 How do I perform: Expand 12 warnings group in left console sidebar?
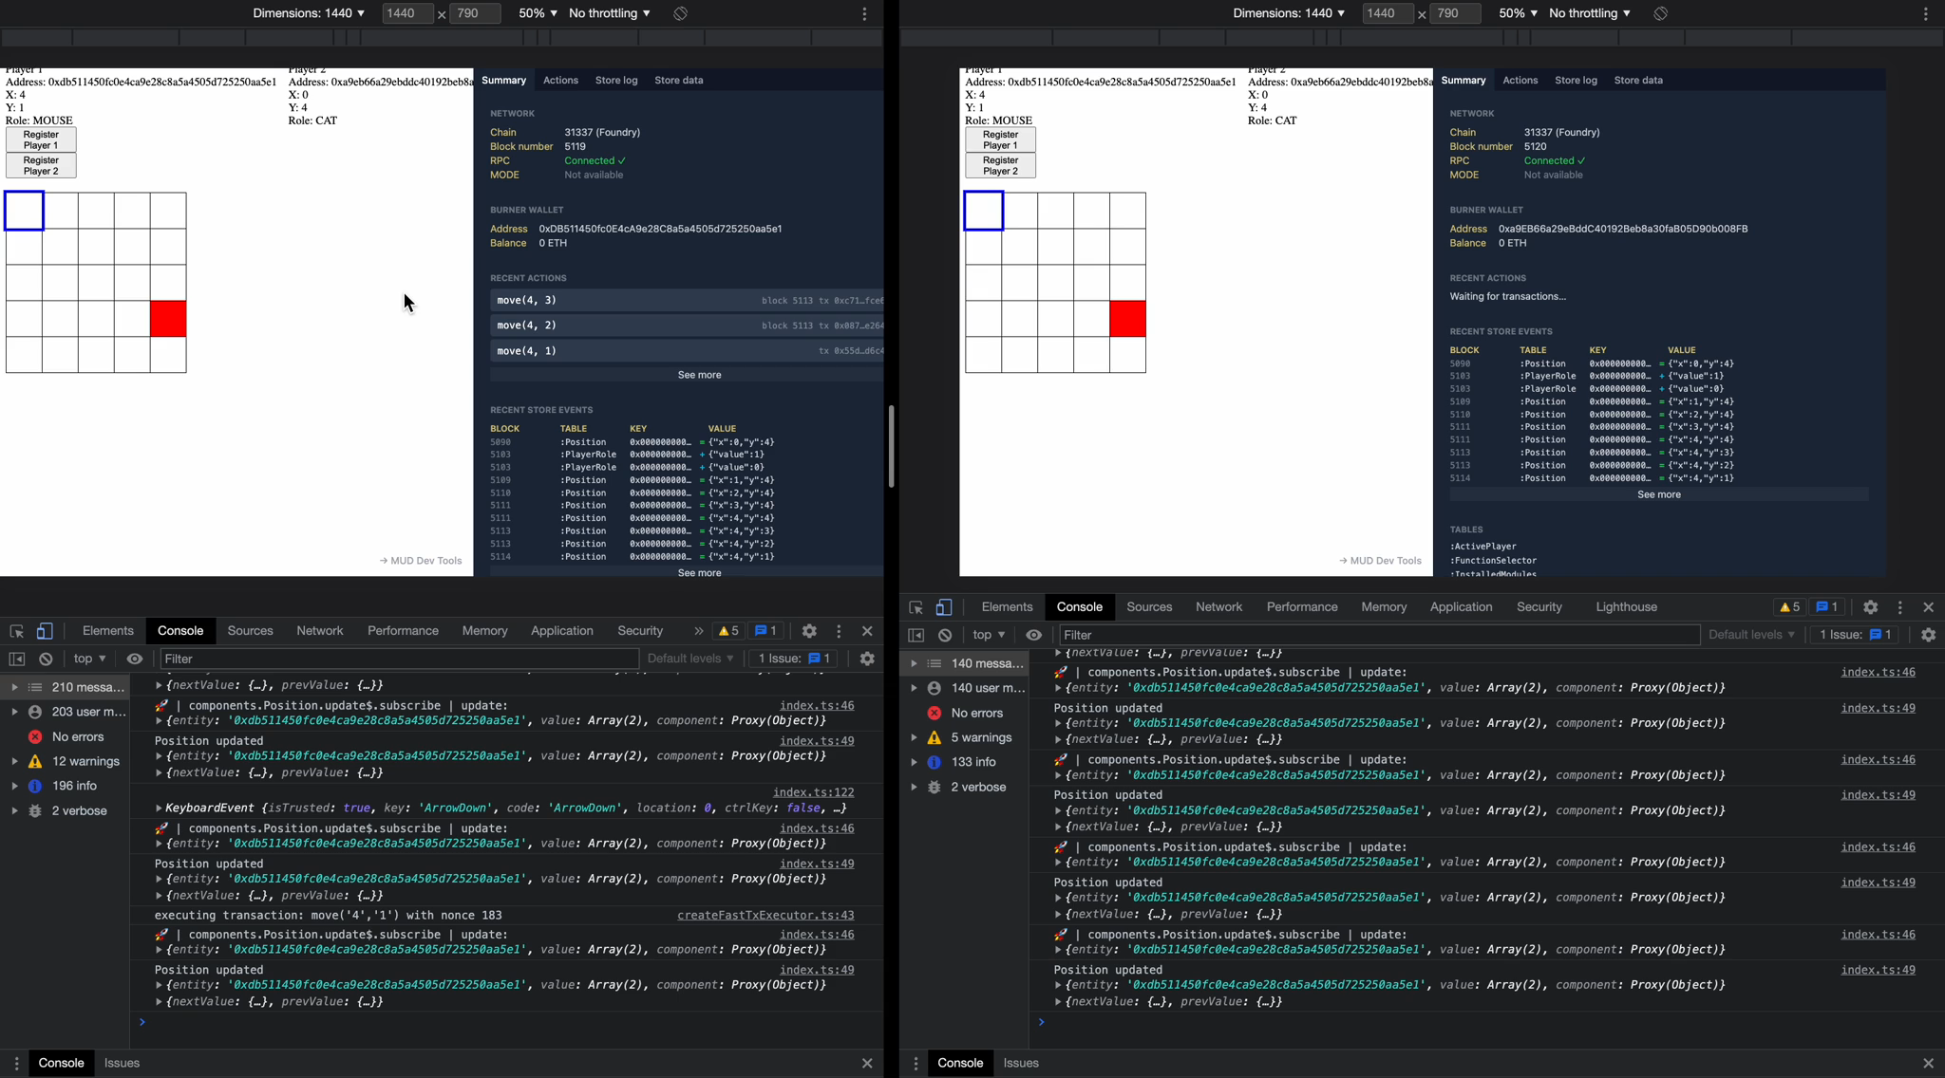coord(14,761)
